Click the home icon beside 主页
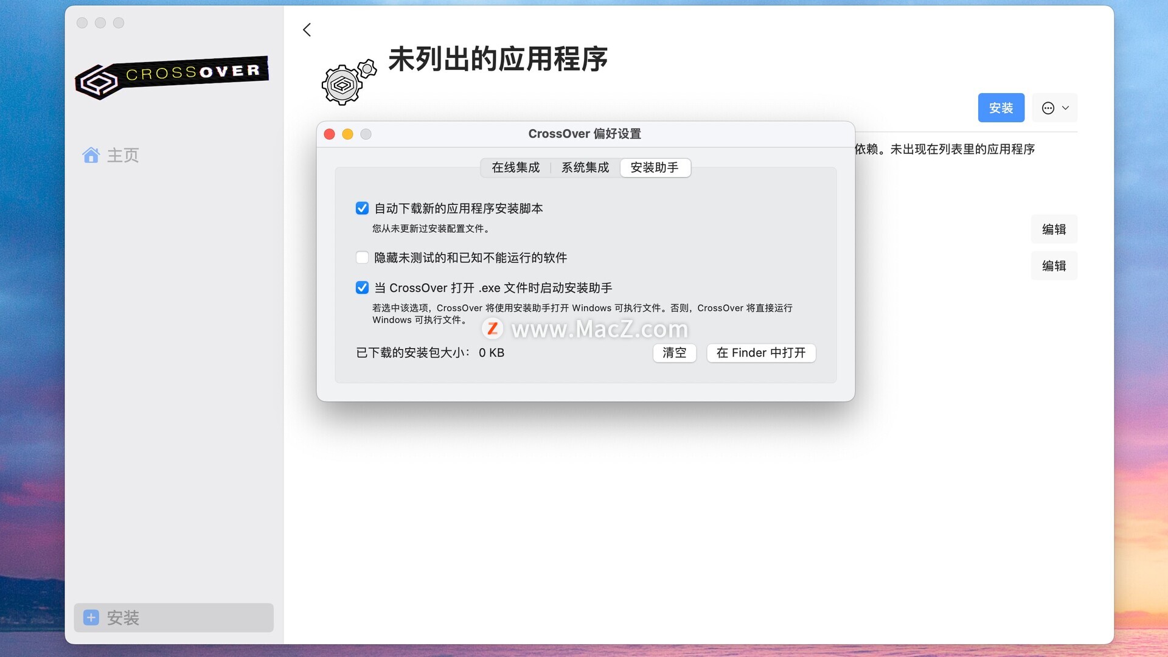This screenshot has height=657, width=1168. (91, 155)
